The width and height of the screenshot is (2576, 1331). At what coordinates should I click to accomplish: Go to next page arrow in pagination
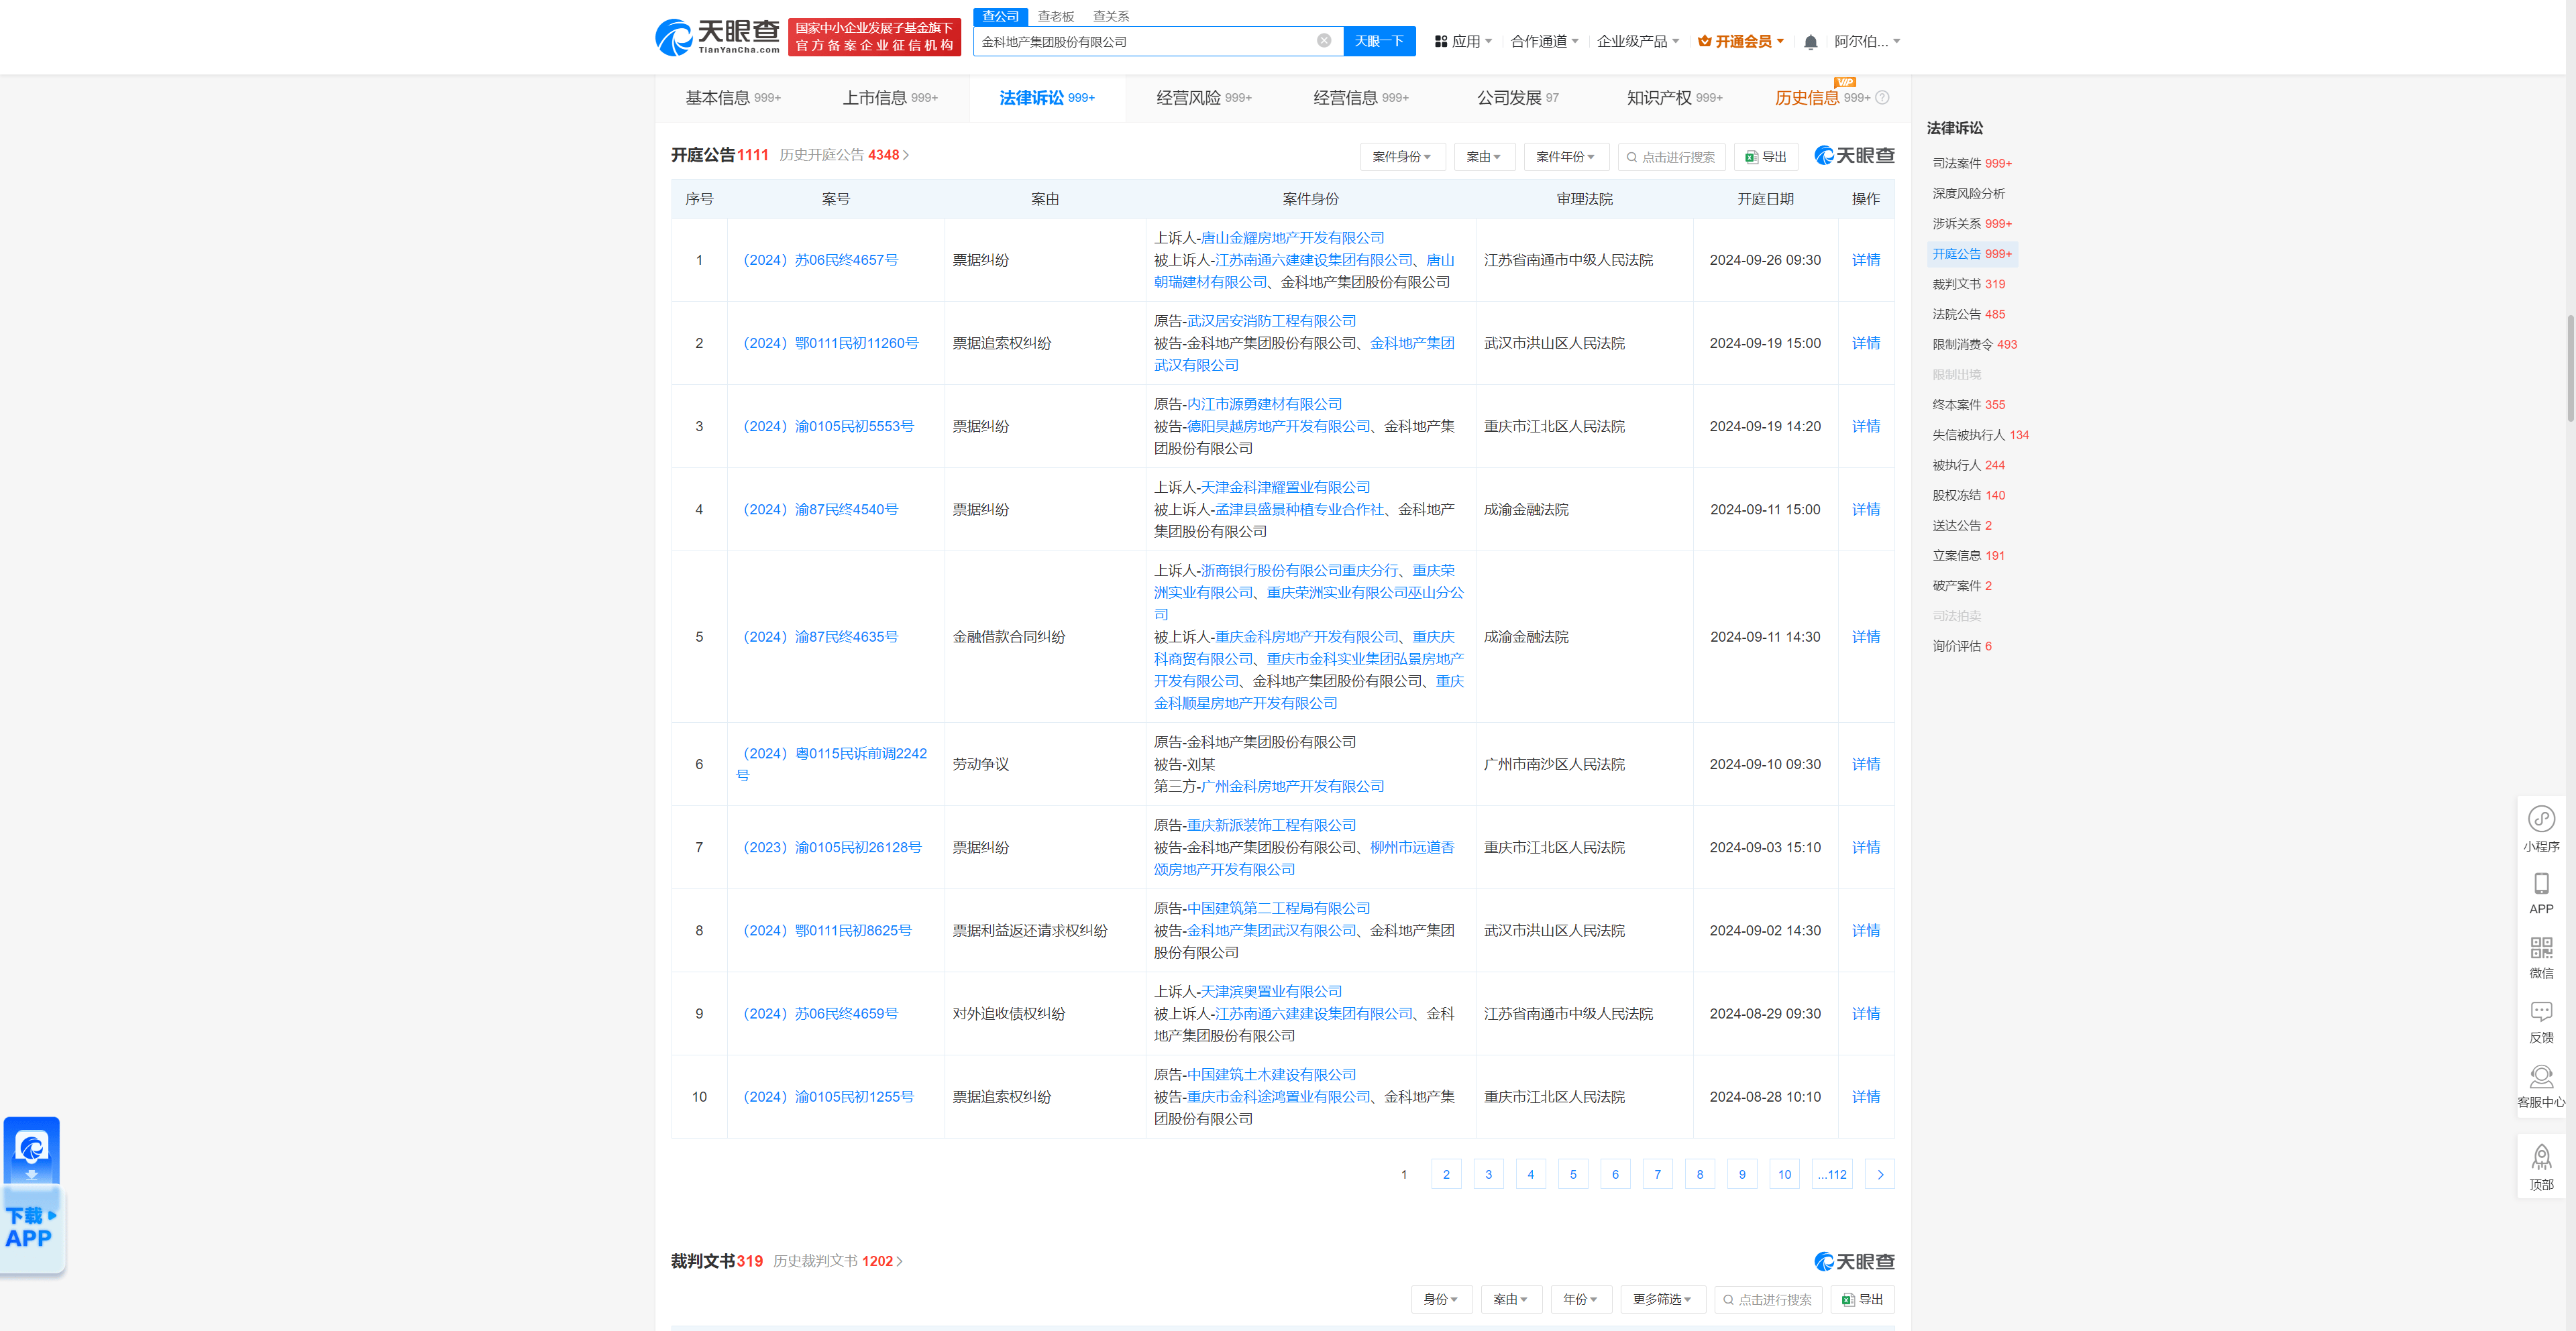pos(1880,1174)
